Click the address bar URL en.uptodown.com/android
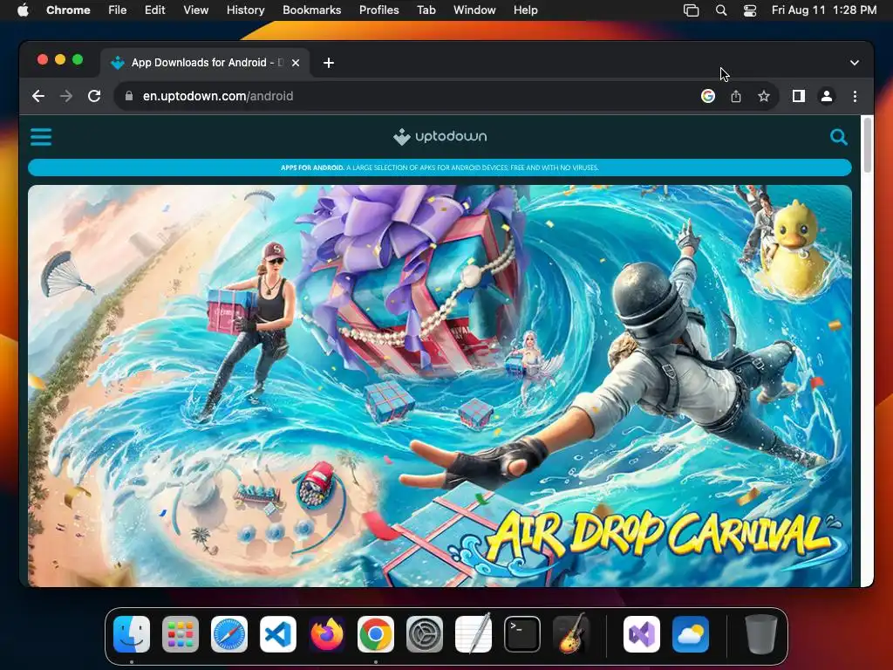The width and height of the screenshot is (893, 670). pyautogui.click(x=218, y=96)
